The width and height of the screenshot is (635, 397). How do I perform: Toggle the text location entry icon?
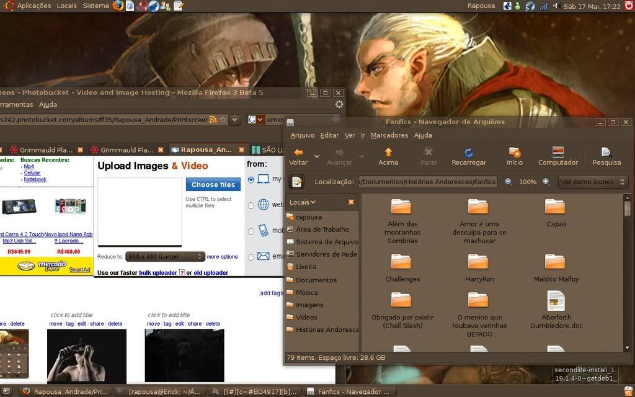pyautogui.click(x=297, y=182)
